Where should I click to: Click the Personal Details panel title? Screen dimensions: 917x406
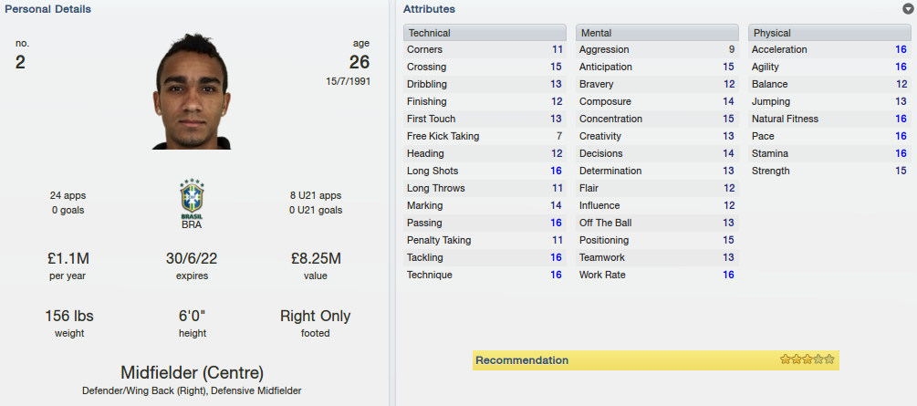pyautogui.click(x=48, y=9)
